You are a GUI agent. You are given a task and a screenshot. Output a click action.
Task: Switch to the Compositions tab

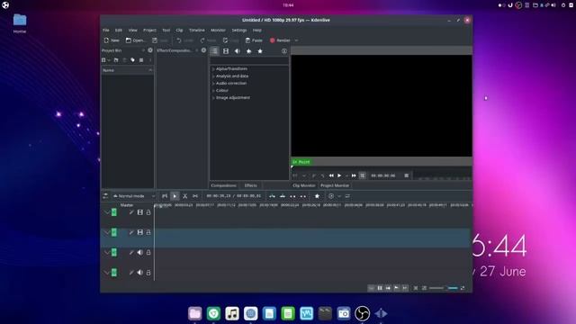tap(224, 185)
